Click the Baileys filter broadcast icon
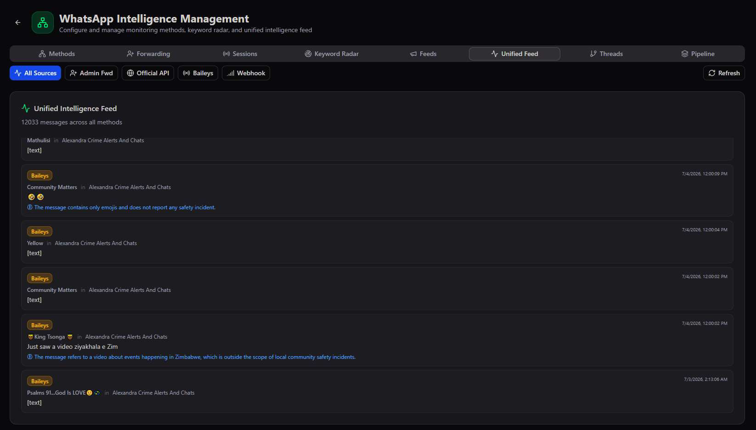 coord(186,73)
